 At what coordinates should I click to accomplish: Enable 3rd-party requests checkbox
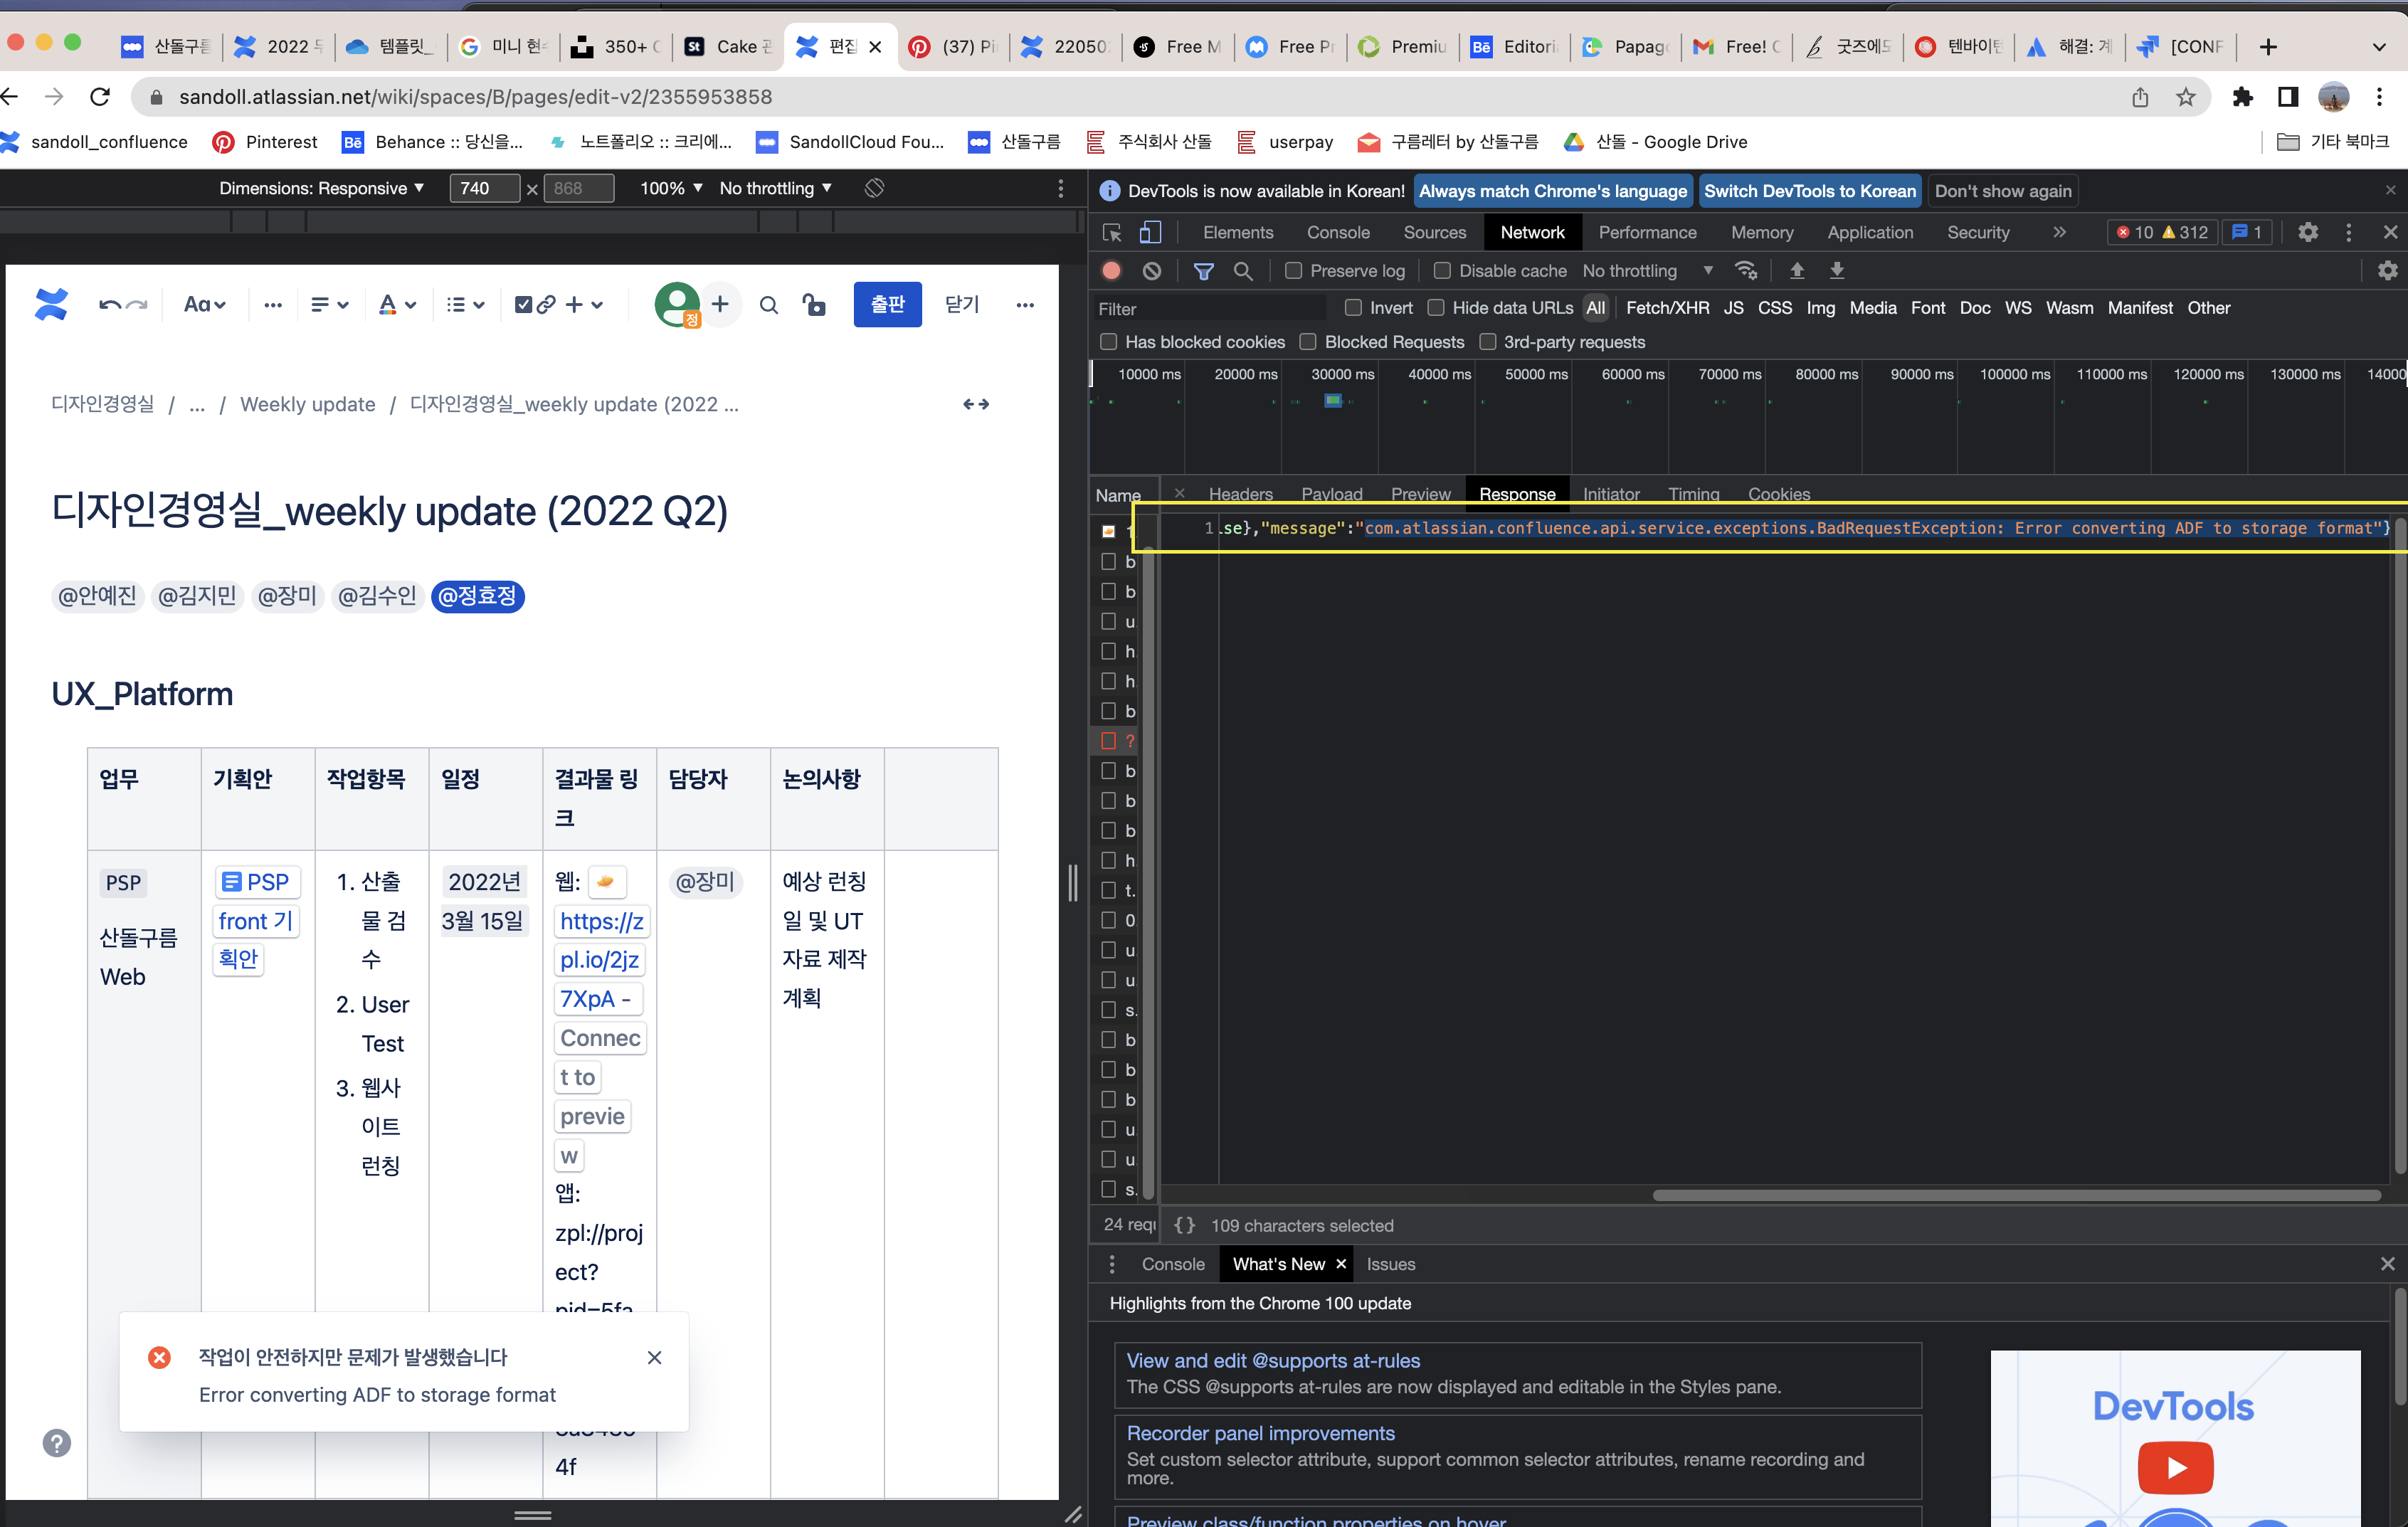[x=1487, y=342]
